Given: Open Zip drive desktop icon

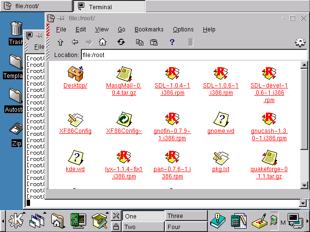Looking at the screenshot, I should click(x=16, y=129).
